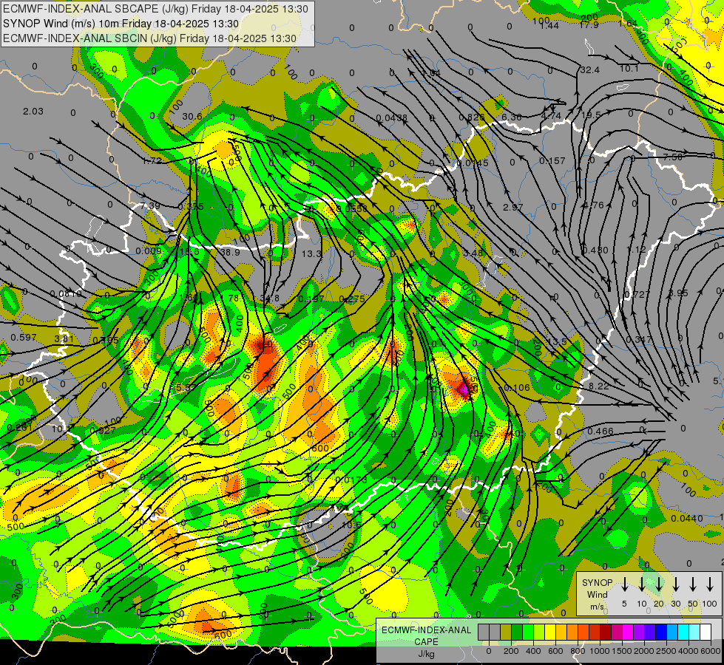Select the dark green CAPE scale swatch
Screen dimensions: 724x665
[x=517, y=632]
